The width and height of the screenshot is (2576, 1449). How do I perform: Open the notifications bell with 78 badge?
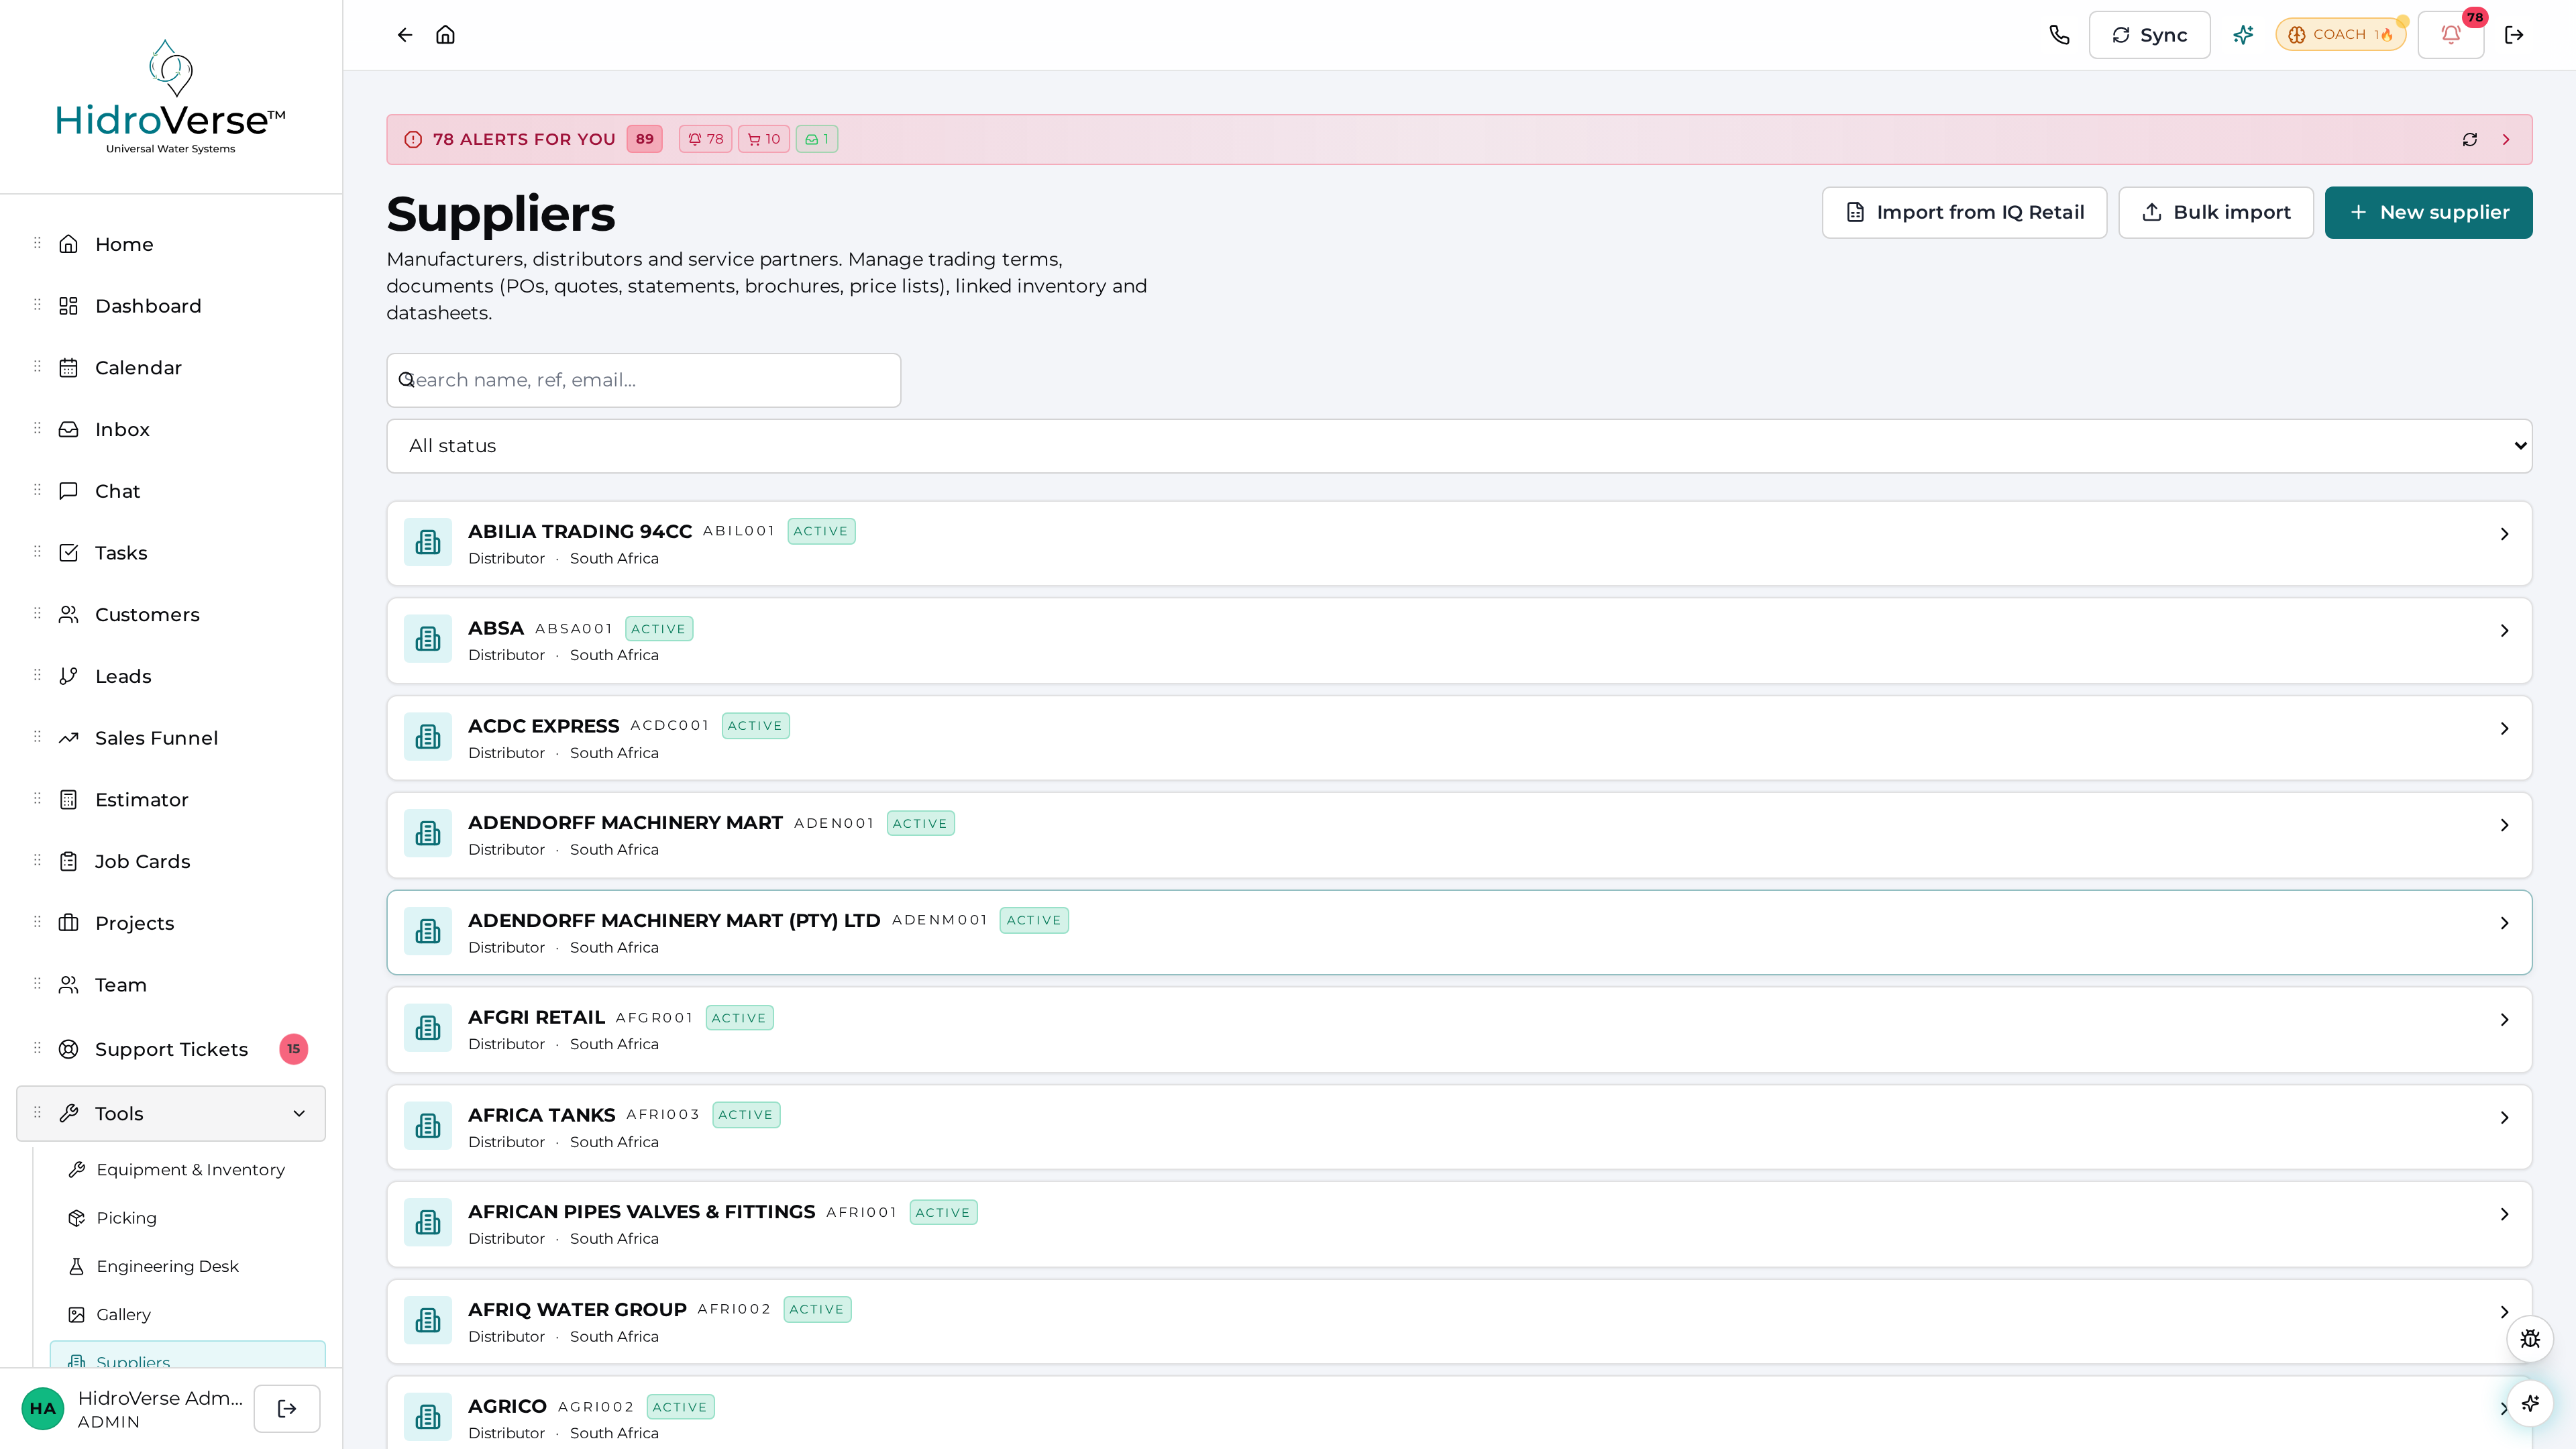click(2451, 35)
